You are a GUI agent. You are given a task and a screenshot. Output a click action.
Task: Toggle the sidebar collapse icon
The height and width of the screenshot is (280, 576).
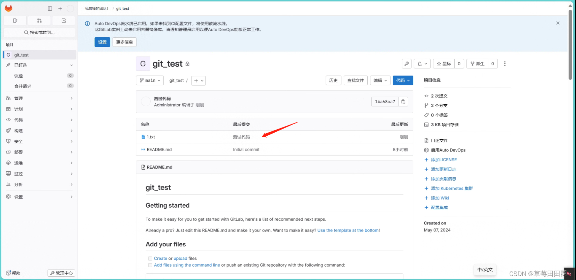(x=50, y=8)
